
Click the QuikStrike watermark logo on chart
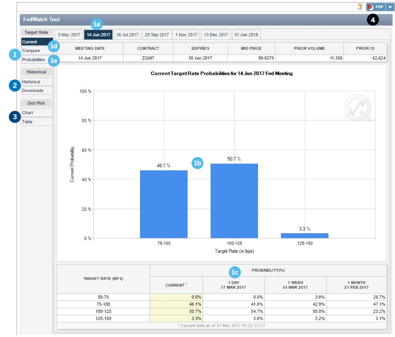pos(357,107)
